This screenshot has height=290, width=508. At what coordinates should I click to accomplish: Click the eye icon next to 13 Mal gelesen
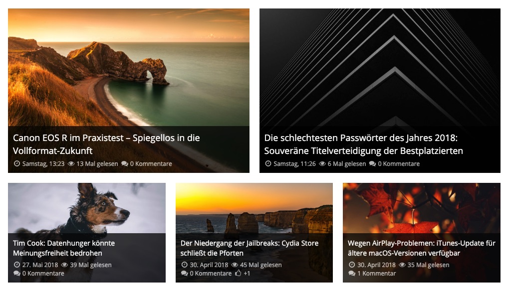[x=71, y=164]
